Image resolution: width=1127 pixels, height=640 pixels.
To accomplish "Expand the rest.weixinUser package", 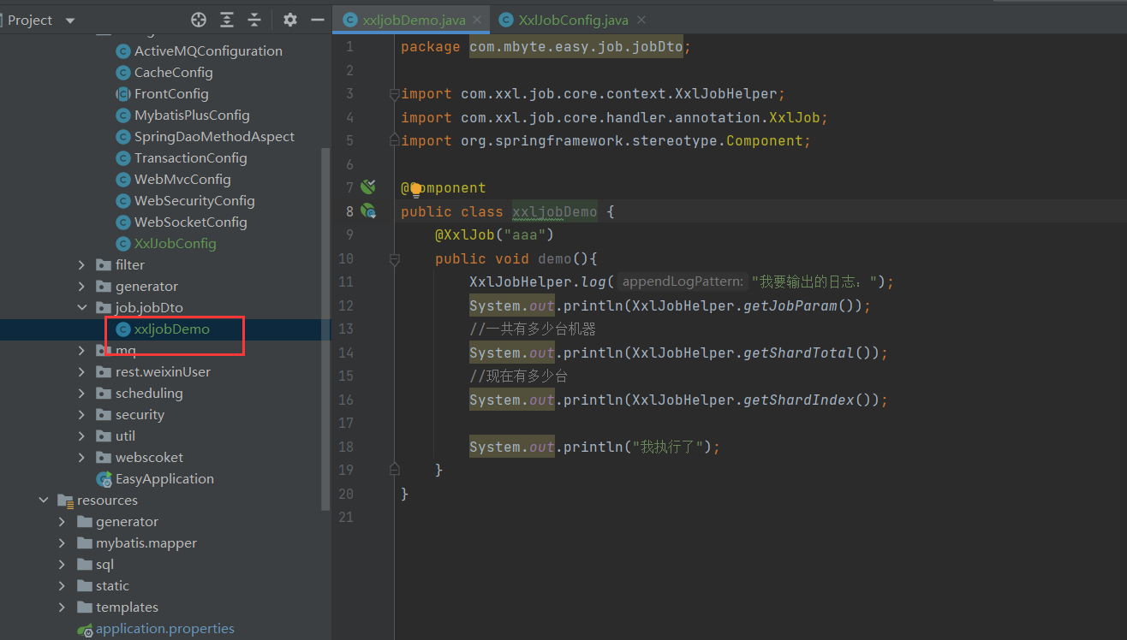I will 81,372.
